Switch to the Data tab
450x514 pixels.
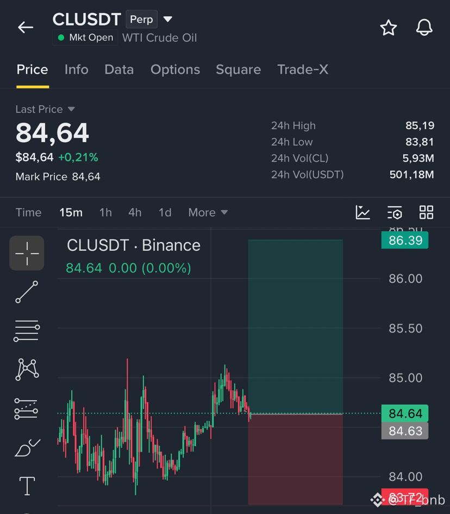coord(119,69)
